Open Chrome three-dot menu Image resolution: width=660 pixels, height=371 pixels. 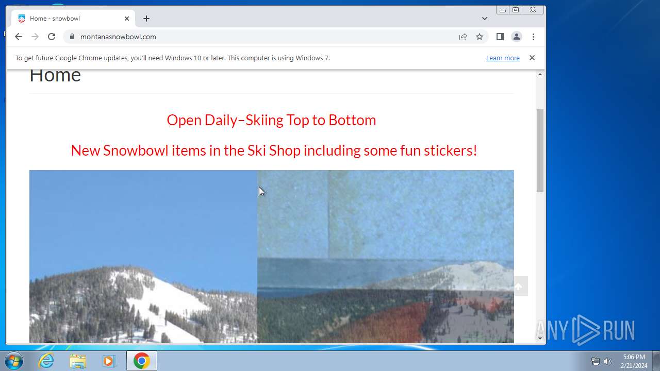click(x=533, y=37)
